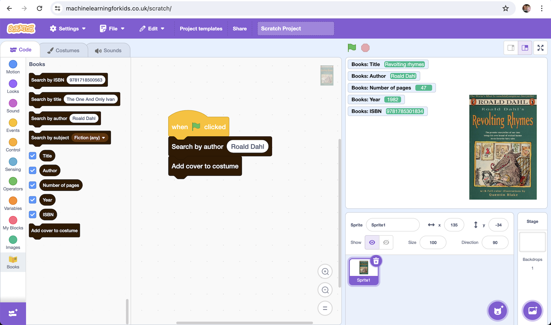Viewport: 551px width, 325px height.
Task: Open the Settings dropdown menu
Action: tap(68, 28)
